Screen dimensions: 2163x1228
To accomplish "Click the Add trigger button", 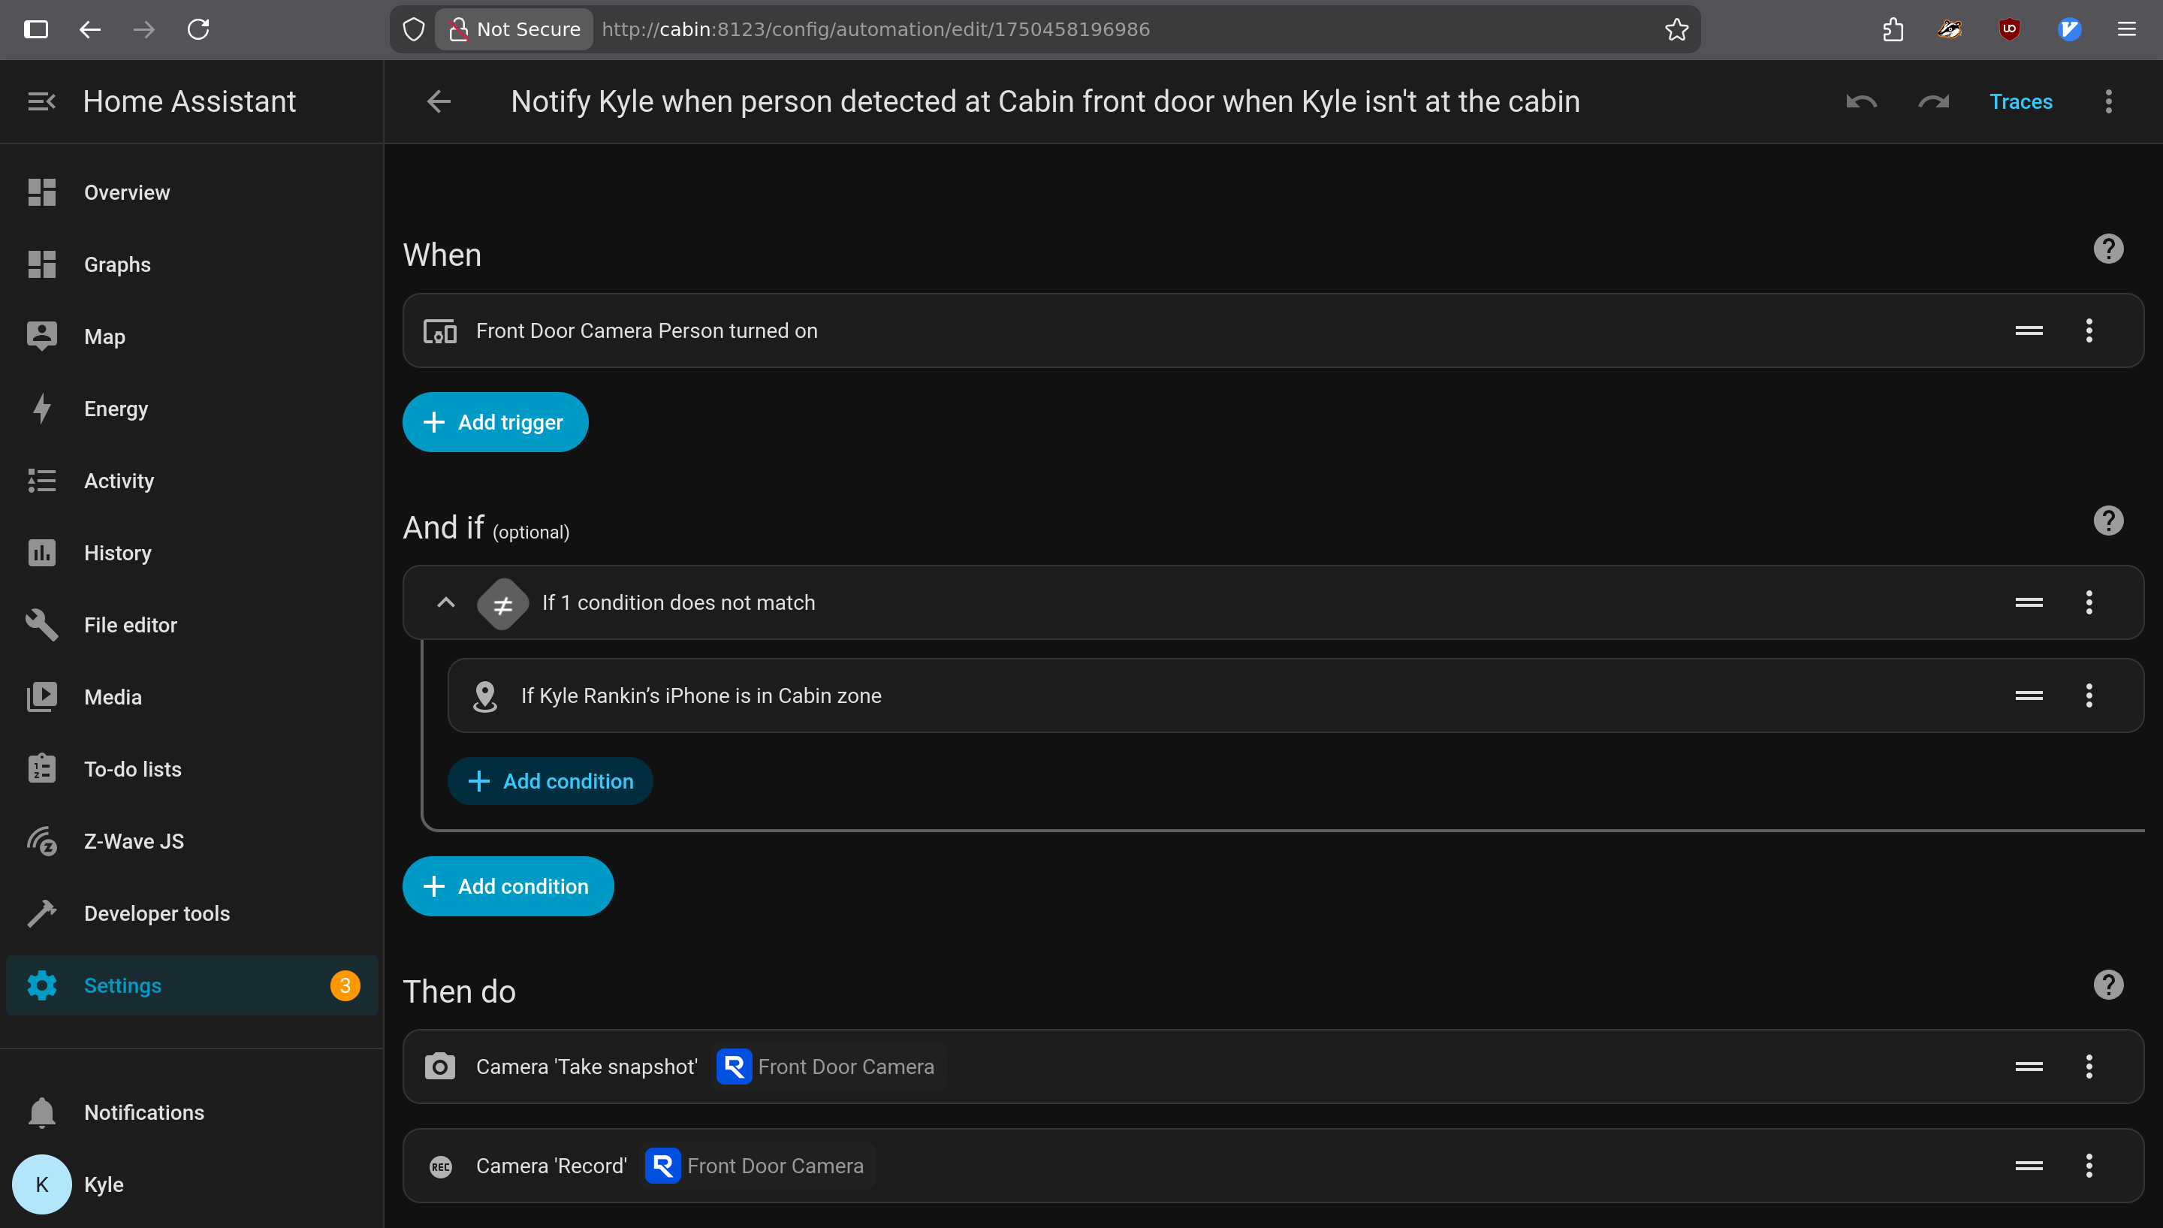I will tap(495, 423).
